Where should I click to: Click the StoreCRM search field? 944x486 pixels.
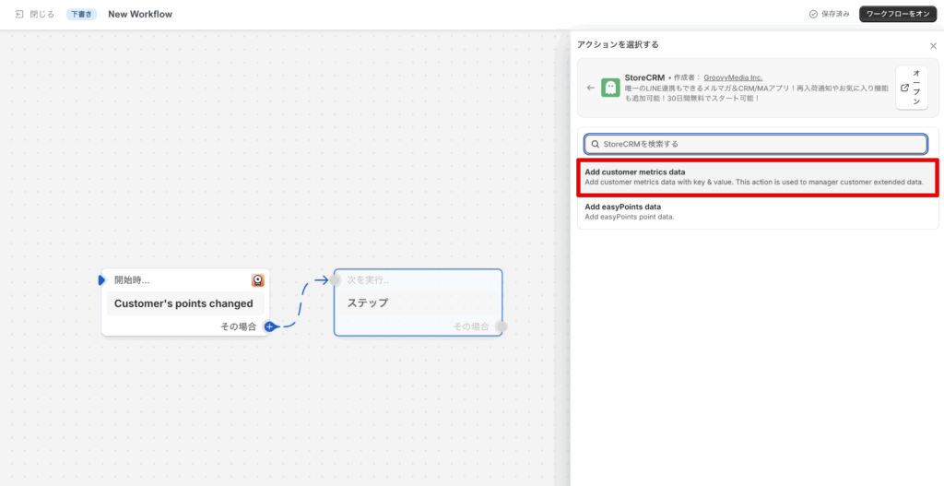[756, 144]
